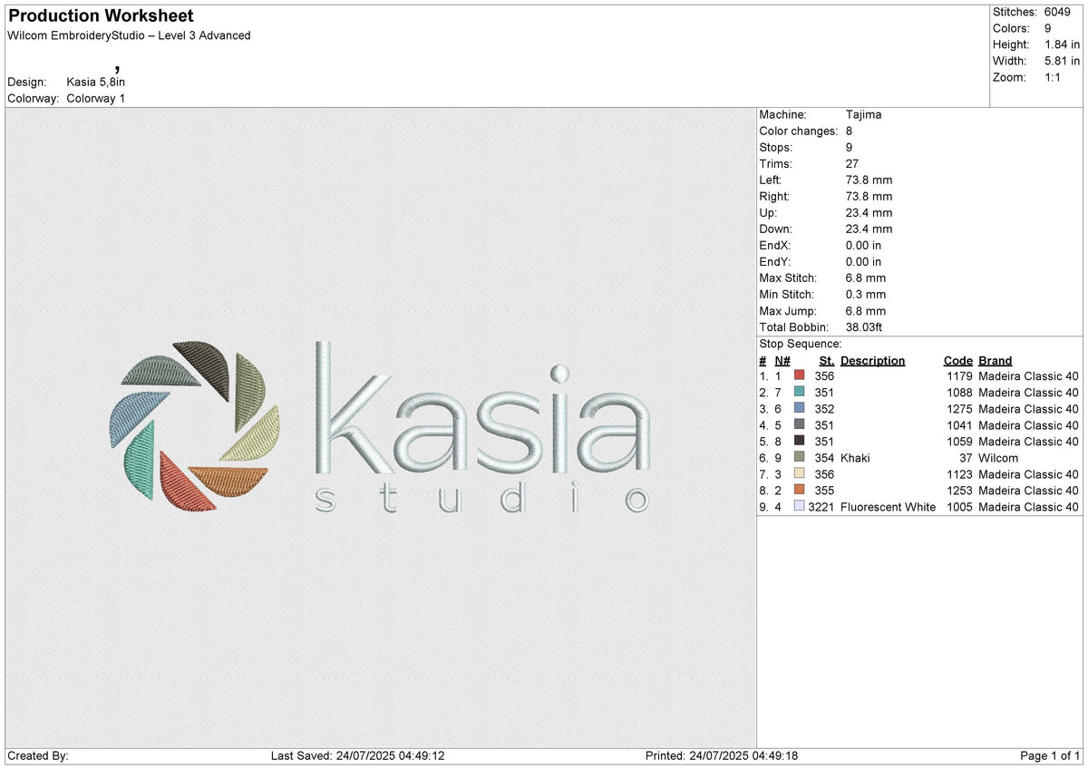1088x769 pixels.
Task: Click the Left value 73.8 mm
Action: [869, 180]
